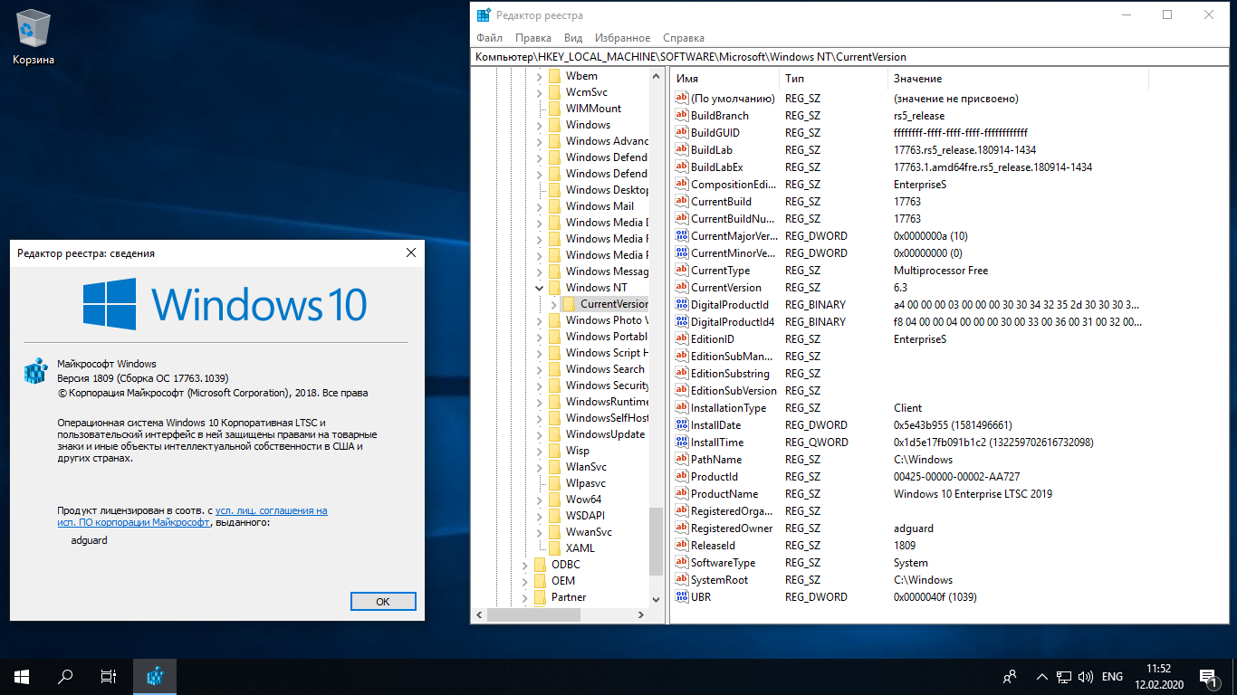
Task: Expand the Windows Search tree node
Action: click(539, 369)
